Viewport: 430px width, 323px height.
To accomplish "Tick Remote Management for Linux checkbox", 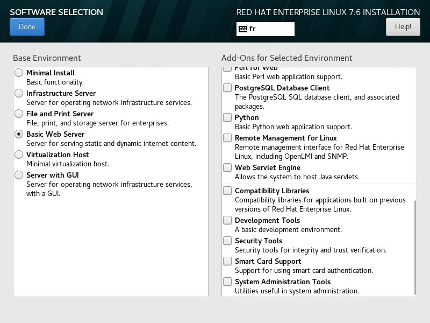I will [x=227, y=138].
